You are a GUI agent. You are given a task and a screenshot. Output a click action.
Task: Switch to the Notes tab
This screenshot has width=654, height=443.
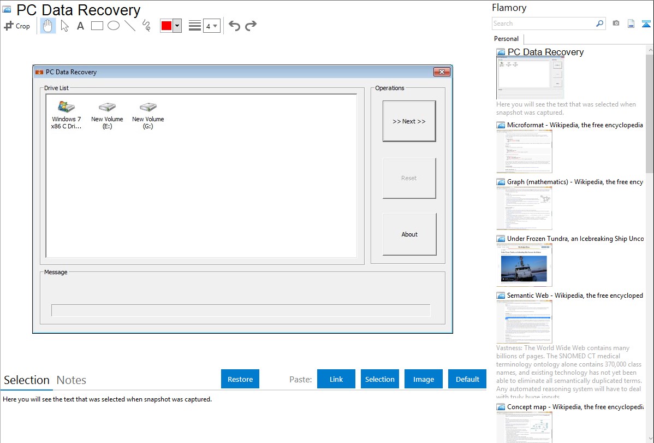[72, 380]
